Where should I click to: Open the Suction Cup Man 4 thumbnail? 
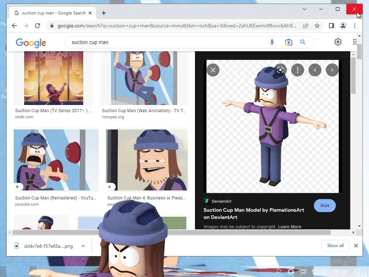click(x=147, y=160)
